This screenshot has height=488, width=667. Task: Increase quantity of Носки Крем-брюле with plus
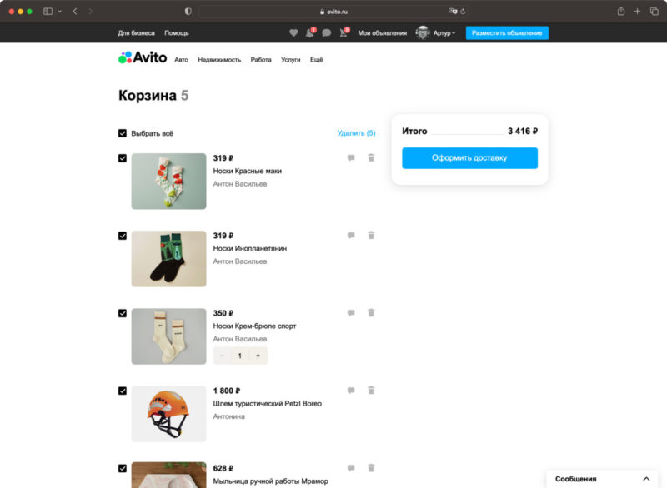pyautogui.click(x=258, y=356)
